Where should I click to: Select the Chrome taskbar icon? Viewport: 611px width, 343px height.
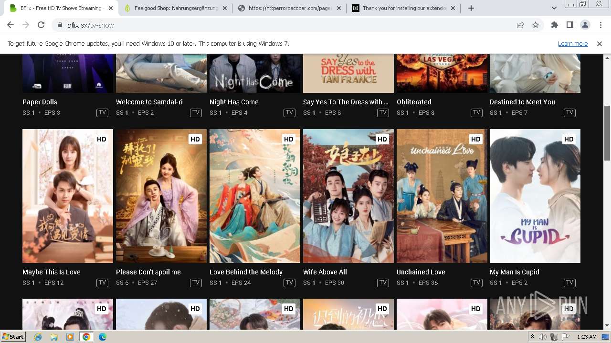86,337
